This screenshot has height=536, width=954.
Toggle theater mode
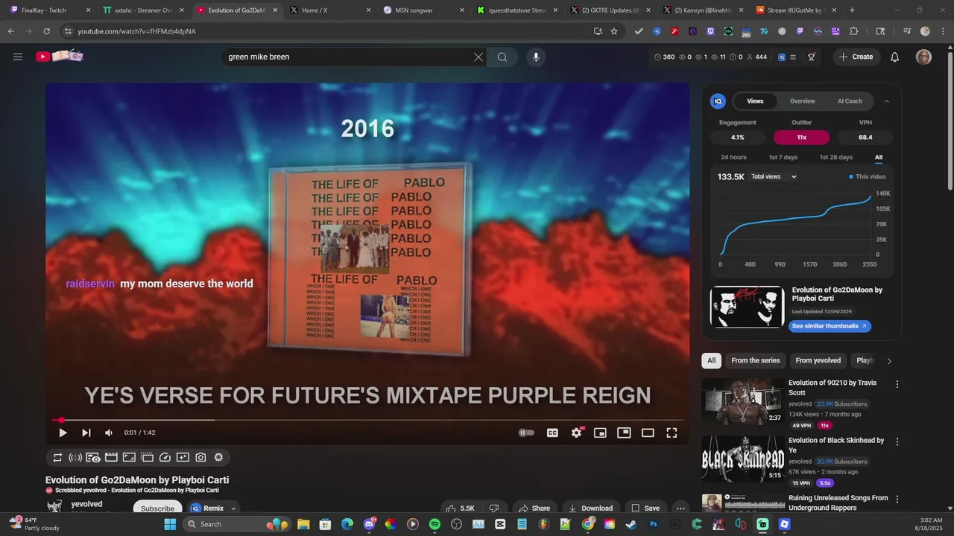(648, 433)
